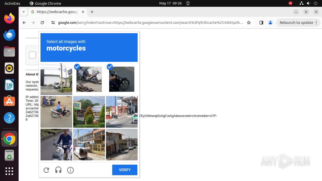Select tile with person on white scooter

56,145
